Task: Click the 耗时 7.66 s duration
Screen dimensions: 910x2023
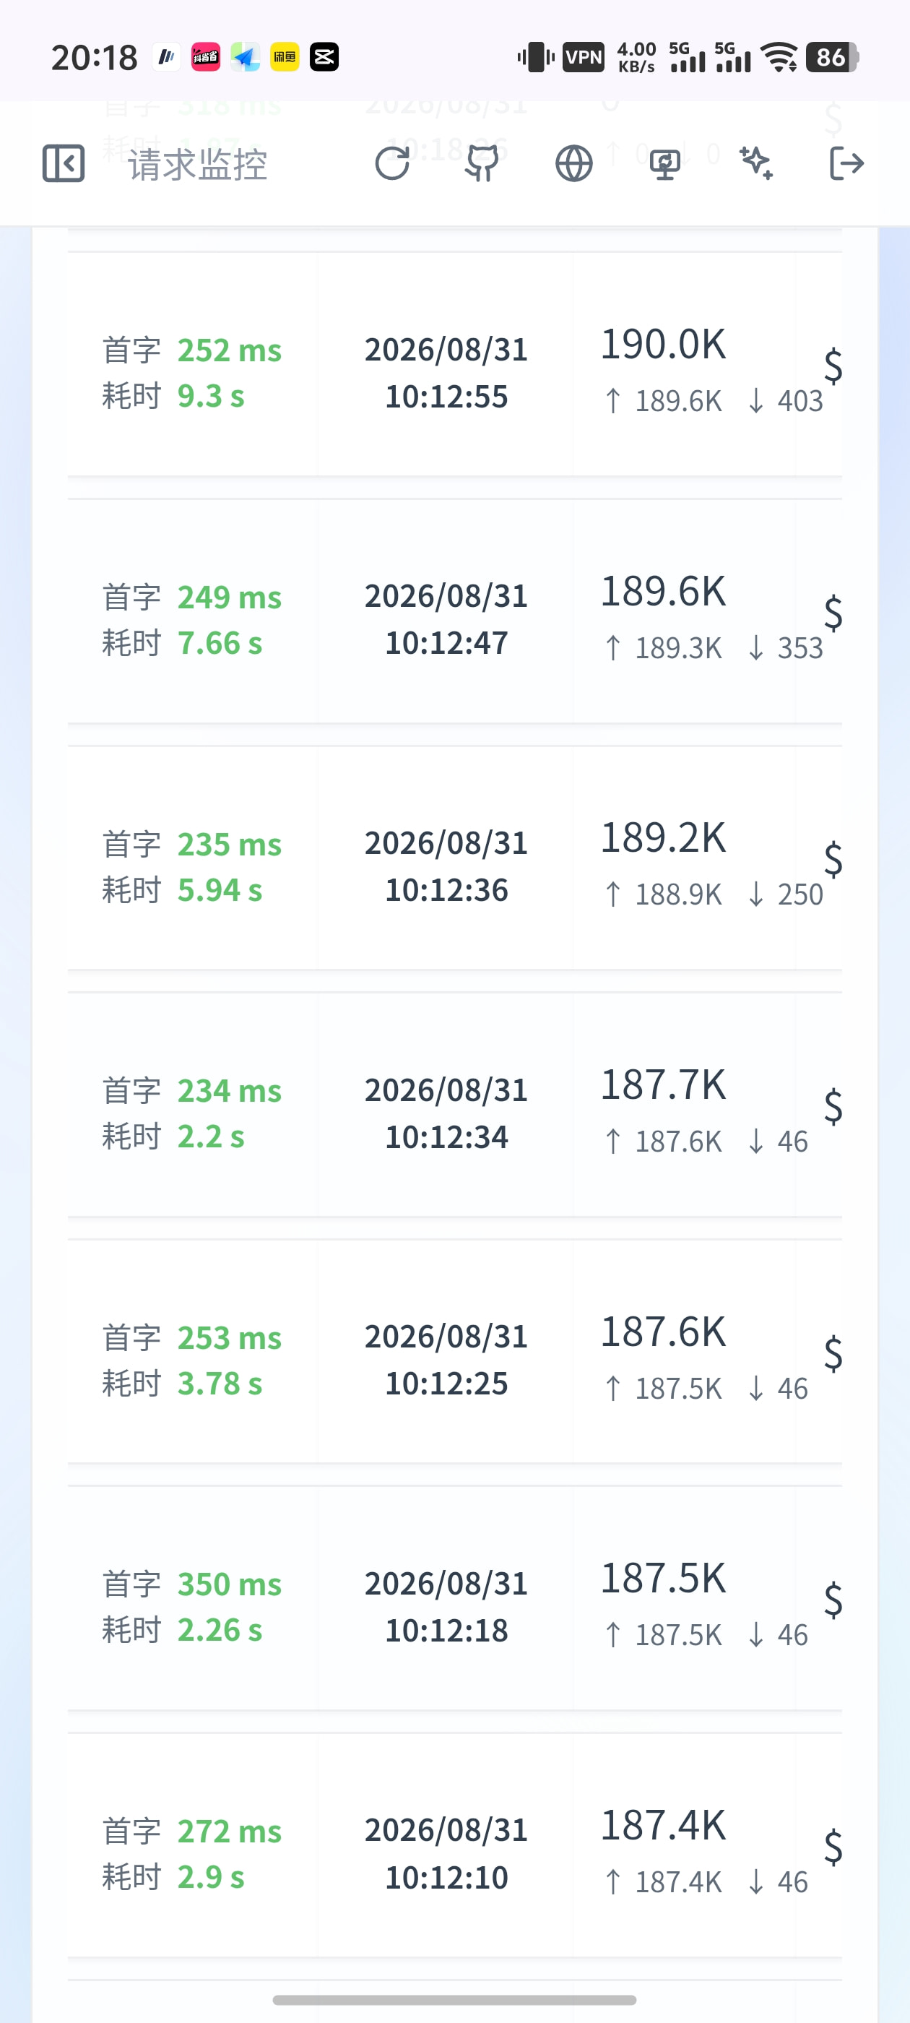Action: pos(182,643)
